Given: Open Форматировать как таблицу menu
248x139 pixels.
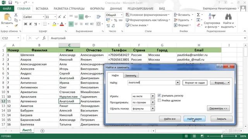Looking at the screenshot, I should (148, 20).
